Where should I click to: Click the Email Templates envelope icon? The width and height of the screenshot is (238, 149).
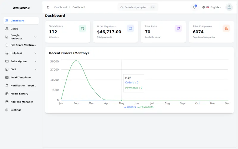pyautogui.click(x=7, y=77)
